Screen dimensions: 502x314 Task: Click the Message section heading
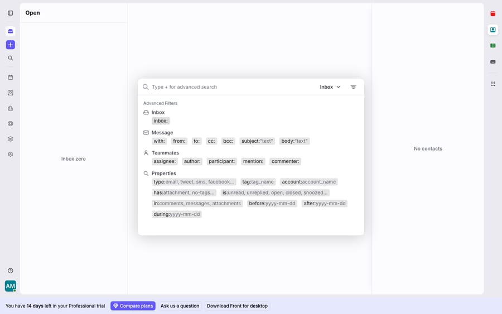(x=162, y=133)
